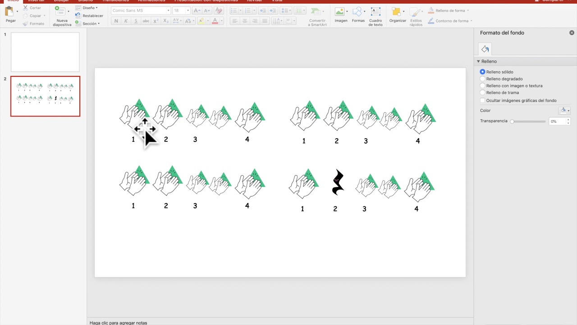Select the Relleno de trama option
Image resolution: width=577 pixels, height=325 pixels.
[482, 92]
